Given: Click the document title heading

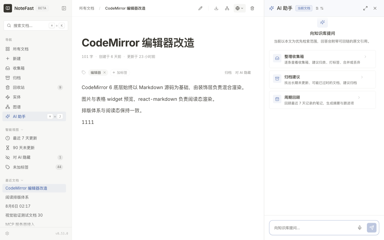Looking at the screenshot, I should pos(138,43).
